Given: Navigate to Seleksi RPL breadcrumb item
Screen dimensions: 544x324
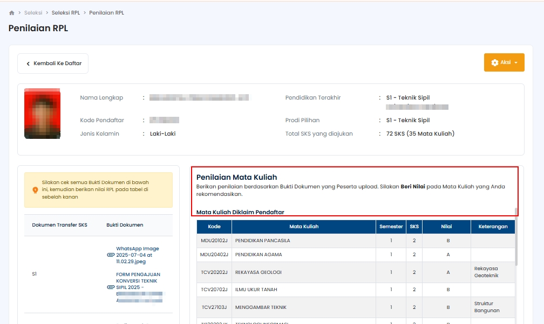Looking at the screenshot, I should pyautogui.click(x=65, y=12).
